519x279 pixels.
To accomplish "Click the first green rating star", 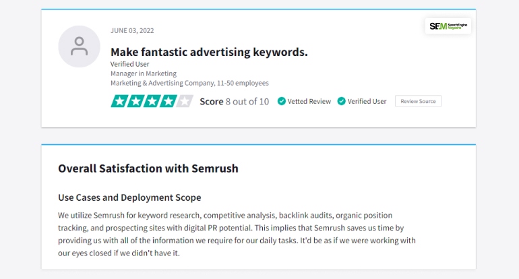I will [x=119, y=101].
